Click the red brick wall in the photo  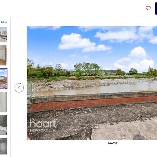(92, 103)
